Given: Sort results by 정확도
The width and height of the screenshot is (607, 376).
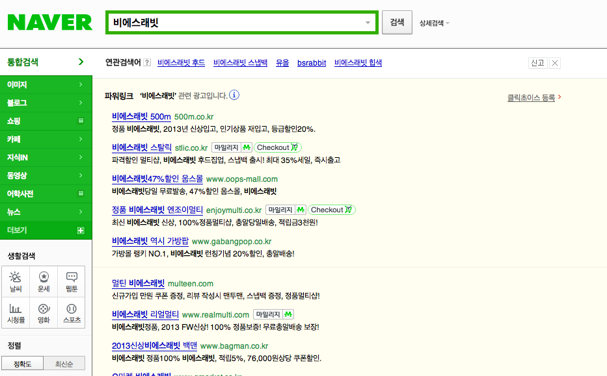Looking at the screenshot, I should point(23,364).
